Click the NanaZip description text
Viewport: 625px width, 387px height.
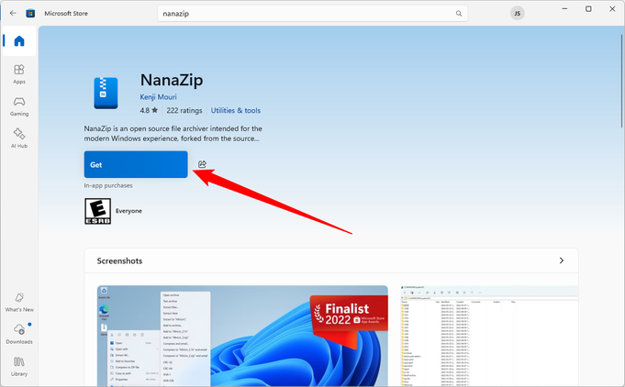click(173, 133)
